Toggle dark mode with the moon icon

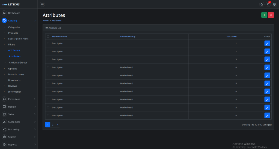coord(262,4)
